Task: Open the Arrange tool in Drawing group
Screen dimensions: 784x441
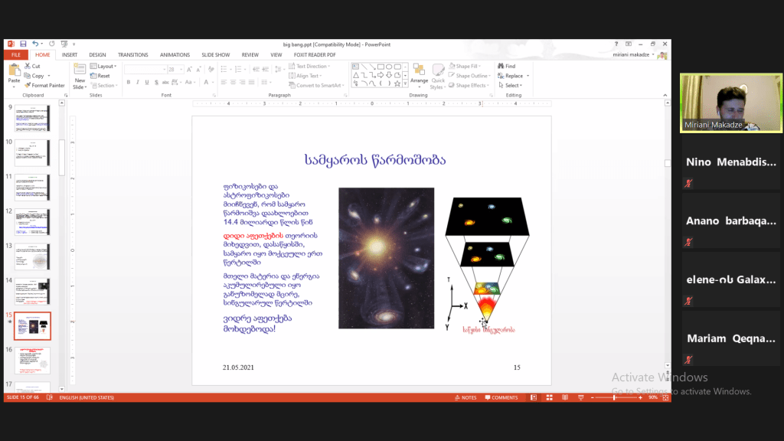Action: tap(419, 75)
